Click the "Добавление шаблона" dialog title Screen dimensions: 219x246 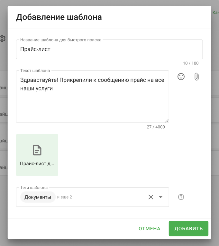[x=59, y=17]
